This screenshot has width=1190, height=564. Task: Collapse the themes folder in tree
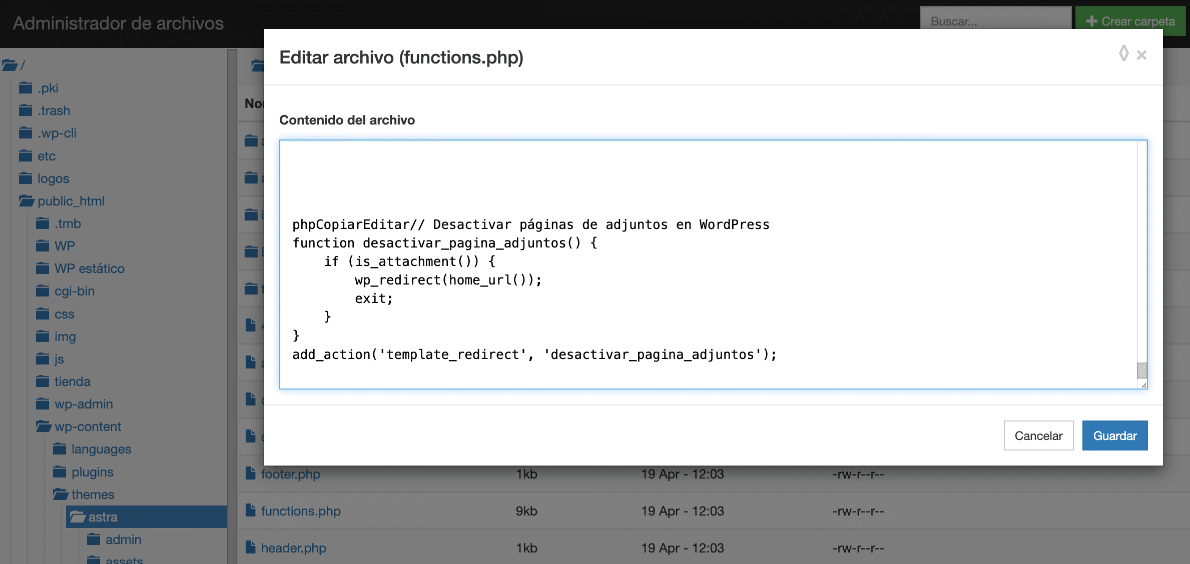(x=61, y=494)
